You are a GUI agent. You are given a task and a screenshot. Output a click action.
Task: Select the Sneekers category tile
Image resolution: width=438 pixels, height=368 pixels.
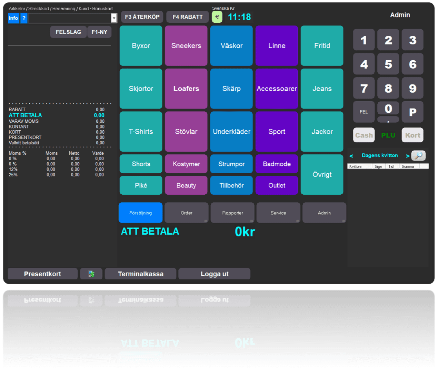(186, 45)
